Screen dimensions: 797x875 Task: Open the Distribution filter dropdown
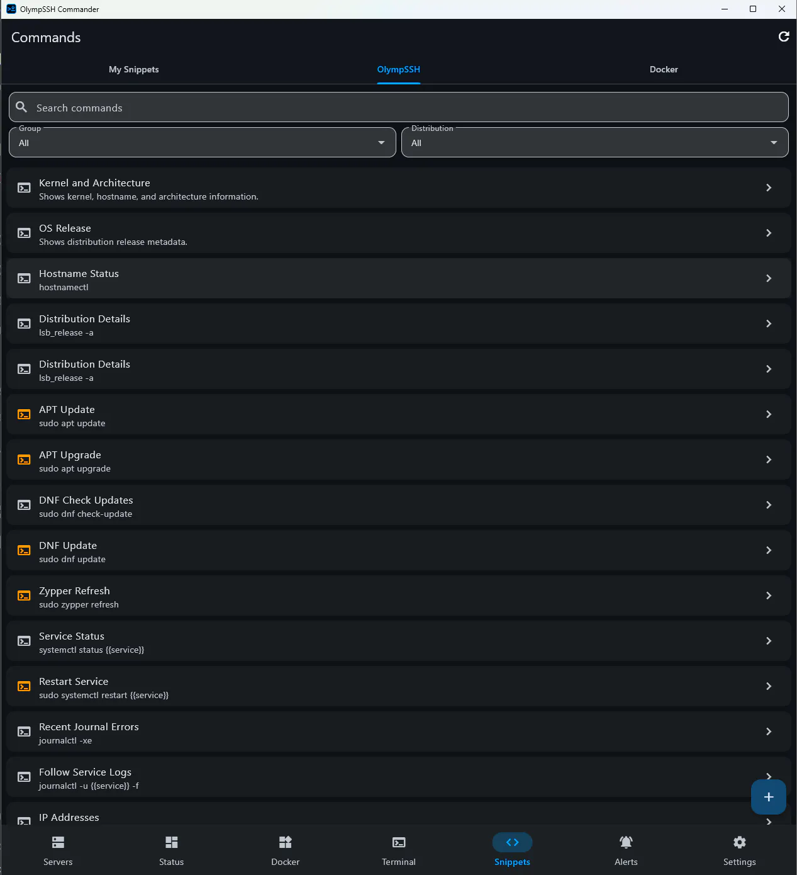tap(595, 143)
